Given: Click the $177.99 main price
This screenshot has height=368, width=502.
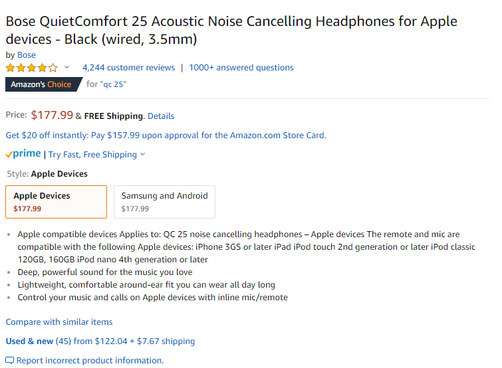Looking at the screenshot, I should [x=52, y=116].
